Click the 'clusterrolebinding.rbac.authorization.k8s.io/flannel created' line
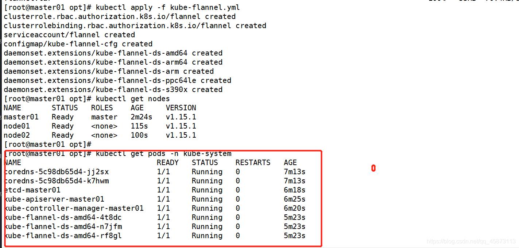The width and height of the screenshot is (519, 248). pyautogui.click(x=135, y=26)
